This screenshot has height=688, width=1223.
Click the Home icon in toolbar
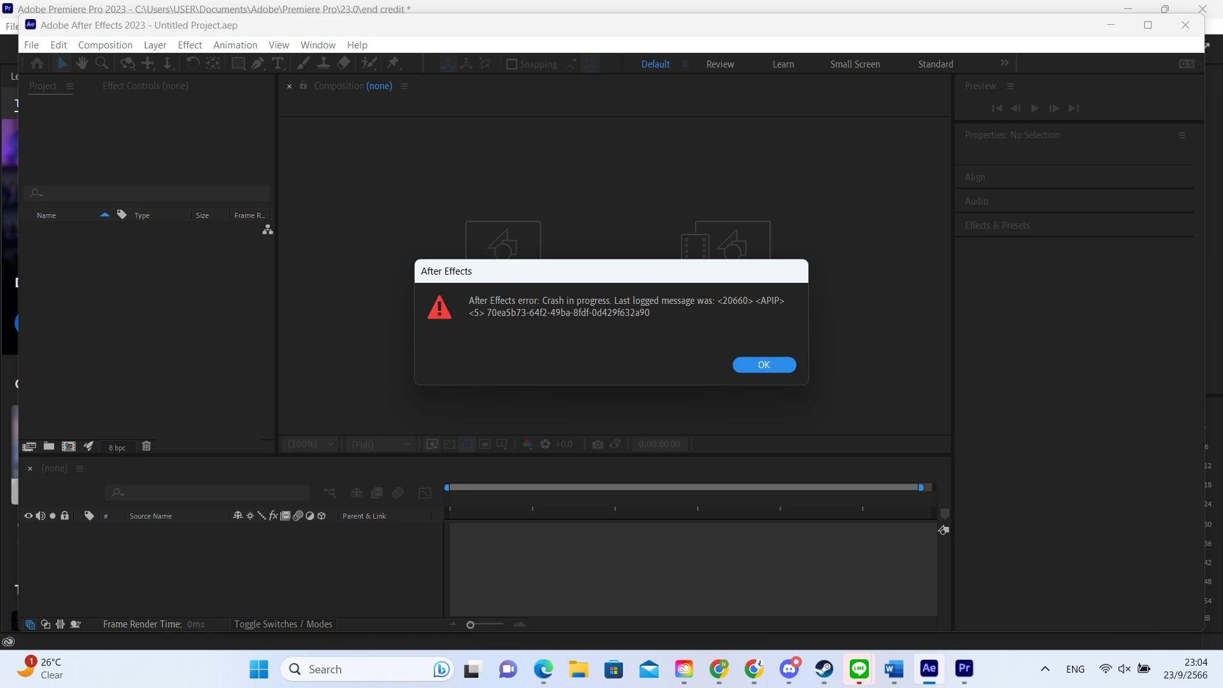37,63
